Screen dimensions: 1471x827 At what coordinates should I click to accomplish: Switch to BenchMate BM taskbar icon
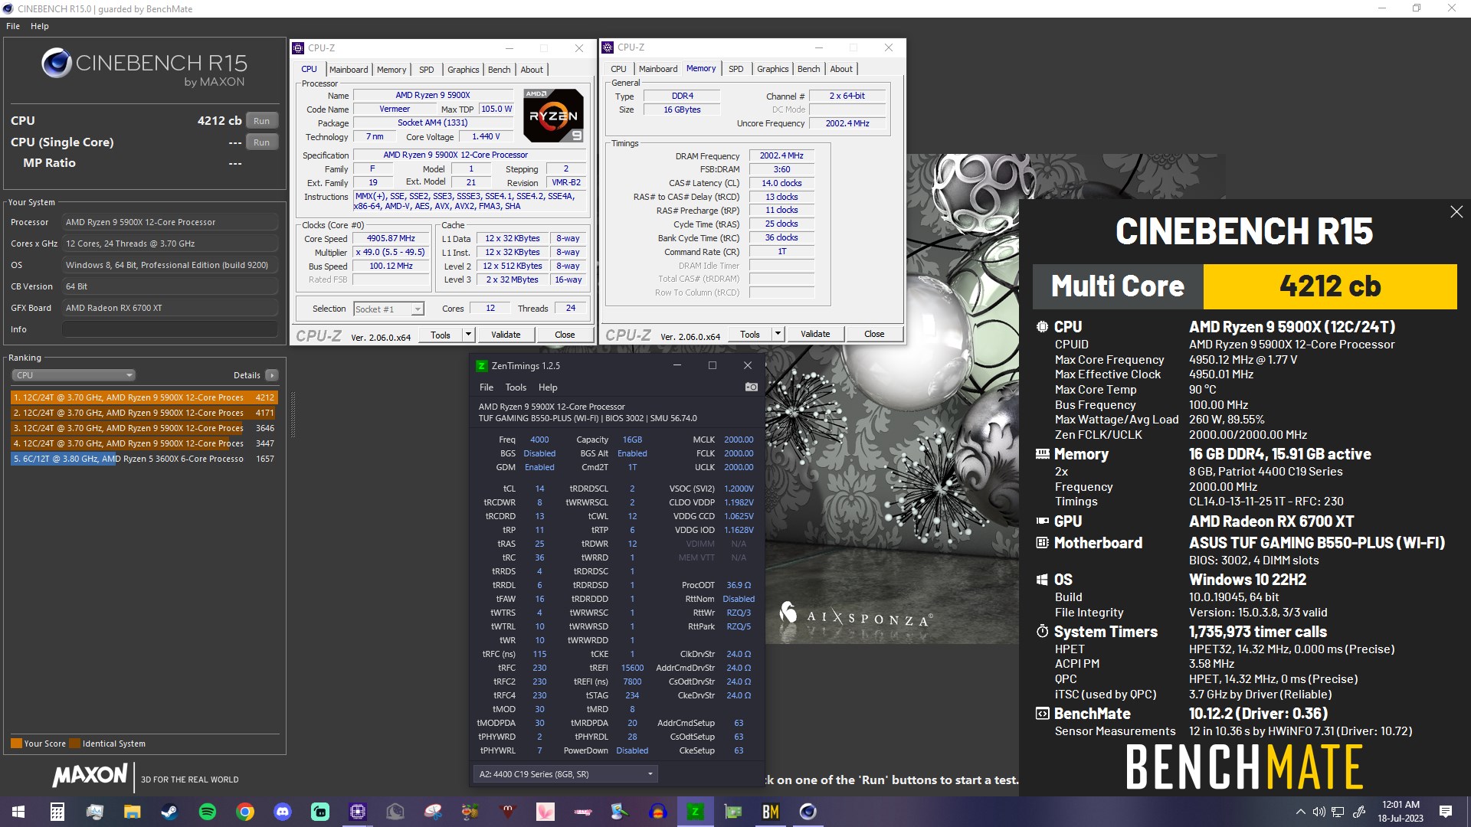tap(771, 812)
